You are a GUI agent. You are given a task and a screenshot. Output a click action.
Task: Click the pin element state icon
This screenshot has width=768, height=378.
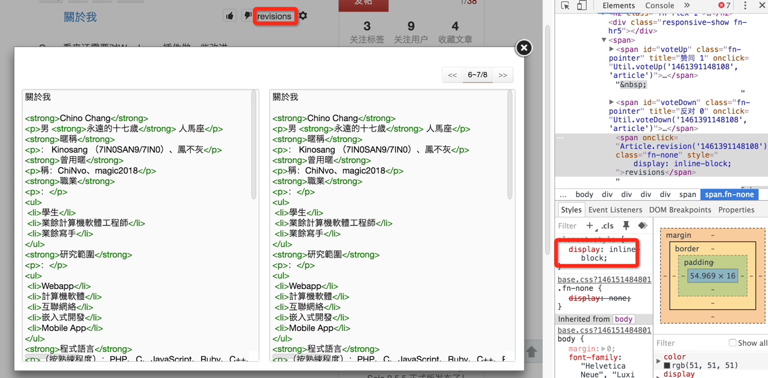pyautogui.click(x=626, y=226)
